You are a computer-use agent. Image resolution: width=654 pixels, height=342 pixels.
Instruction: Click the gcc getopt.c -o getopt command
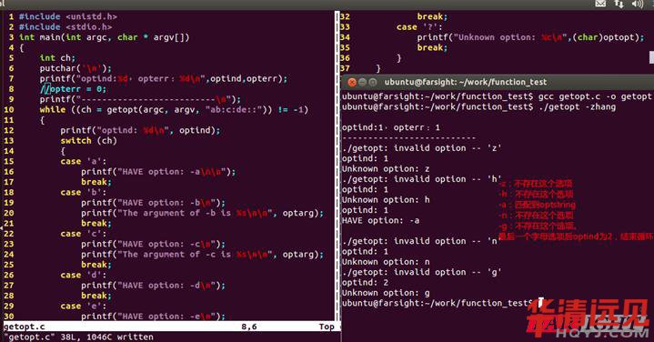(x=594, y=96)
